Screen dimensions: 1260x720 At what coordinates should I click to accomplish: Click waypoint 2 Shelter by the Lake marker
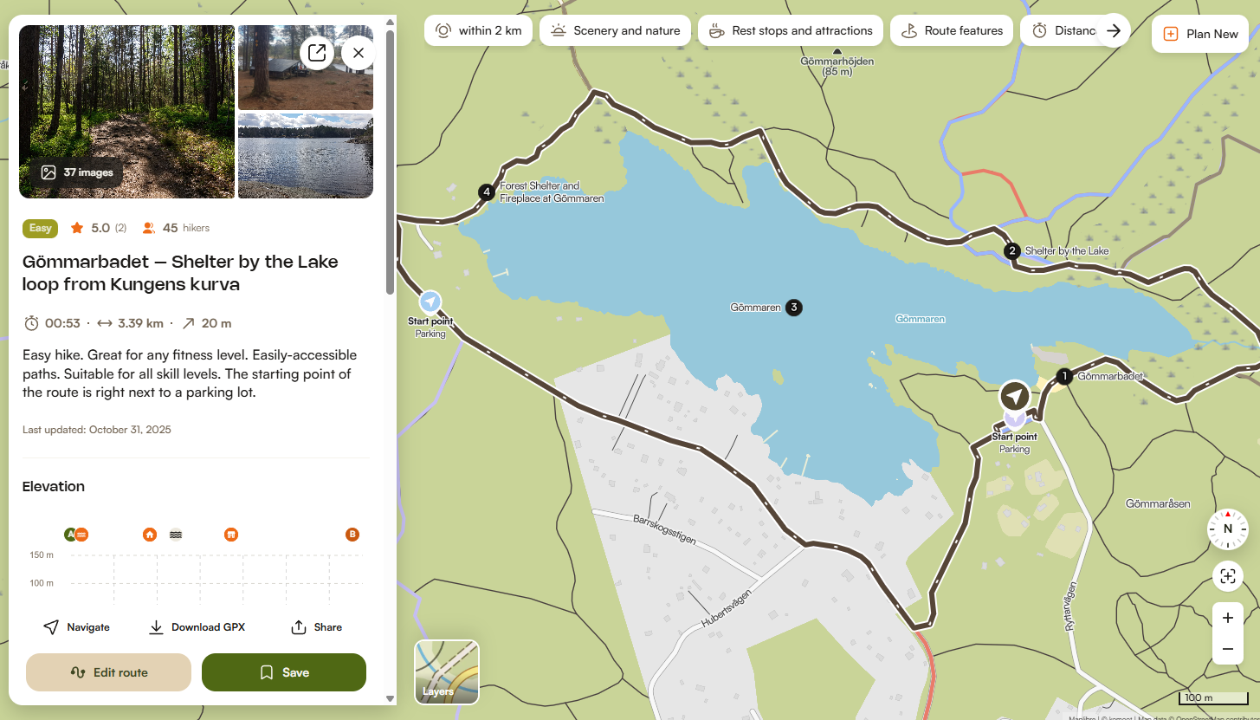(1011, 251)
